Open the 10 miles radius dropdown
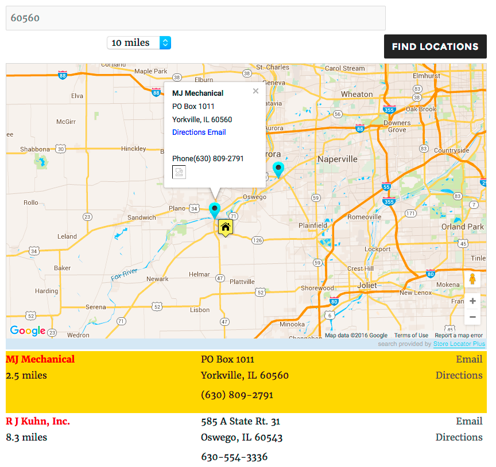Image resolution: width=496 pixels, height=467 pixels. coord(139,42)
